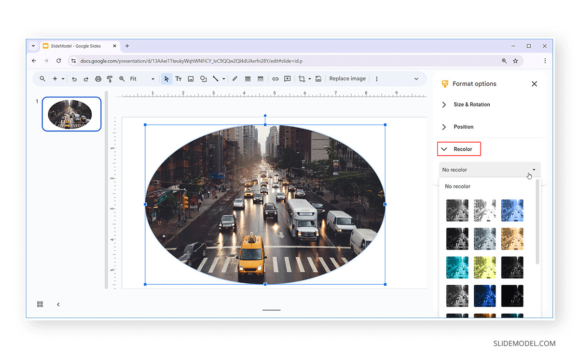579x358 pixels.
Task: Apply the light blue recolor in first row
Action: tap(512, 211)
